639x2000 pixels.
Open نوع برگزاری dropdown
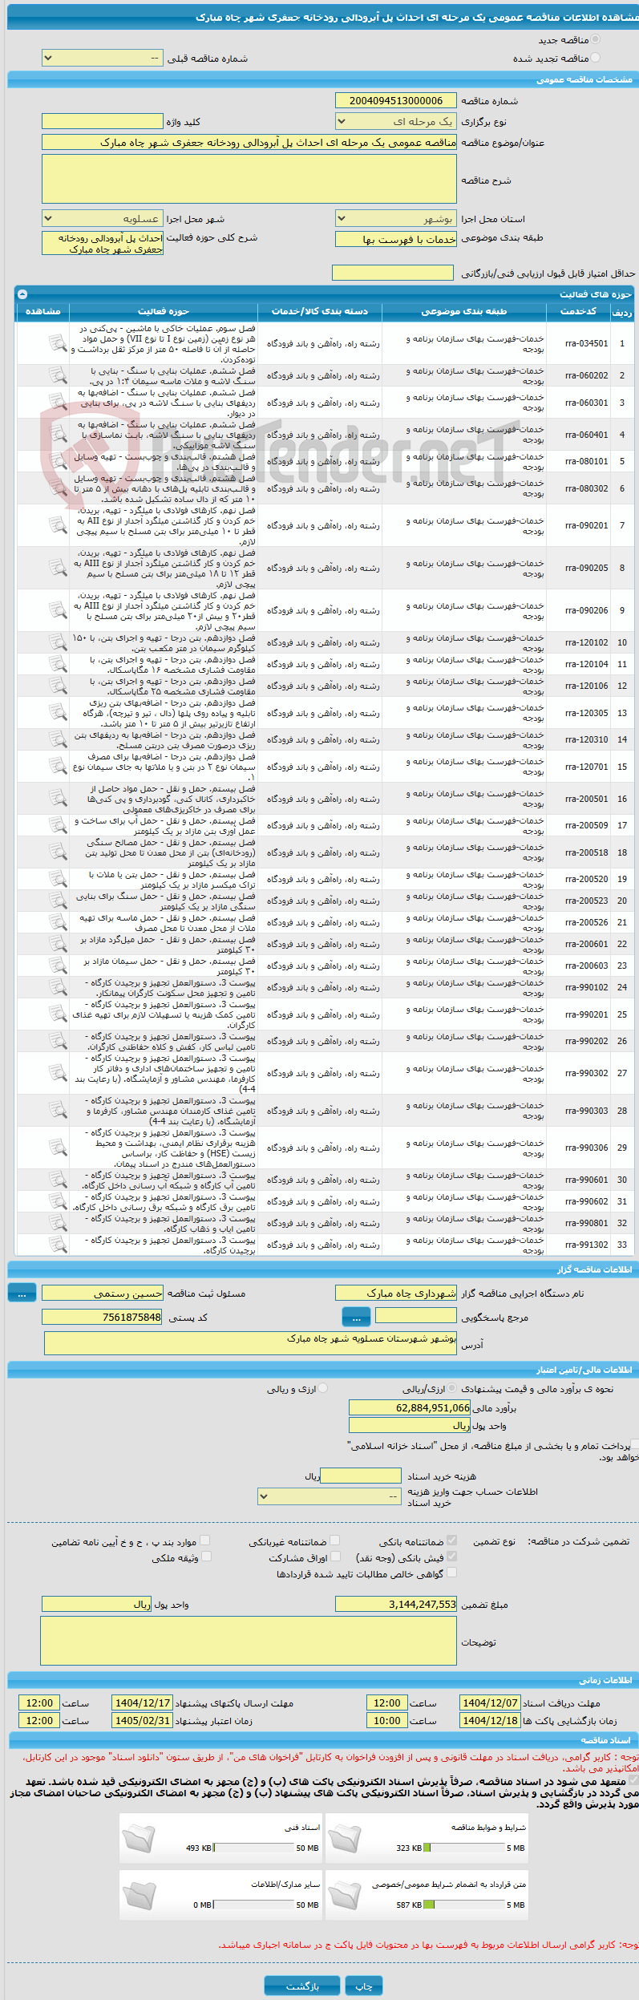tap(396, 121)
